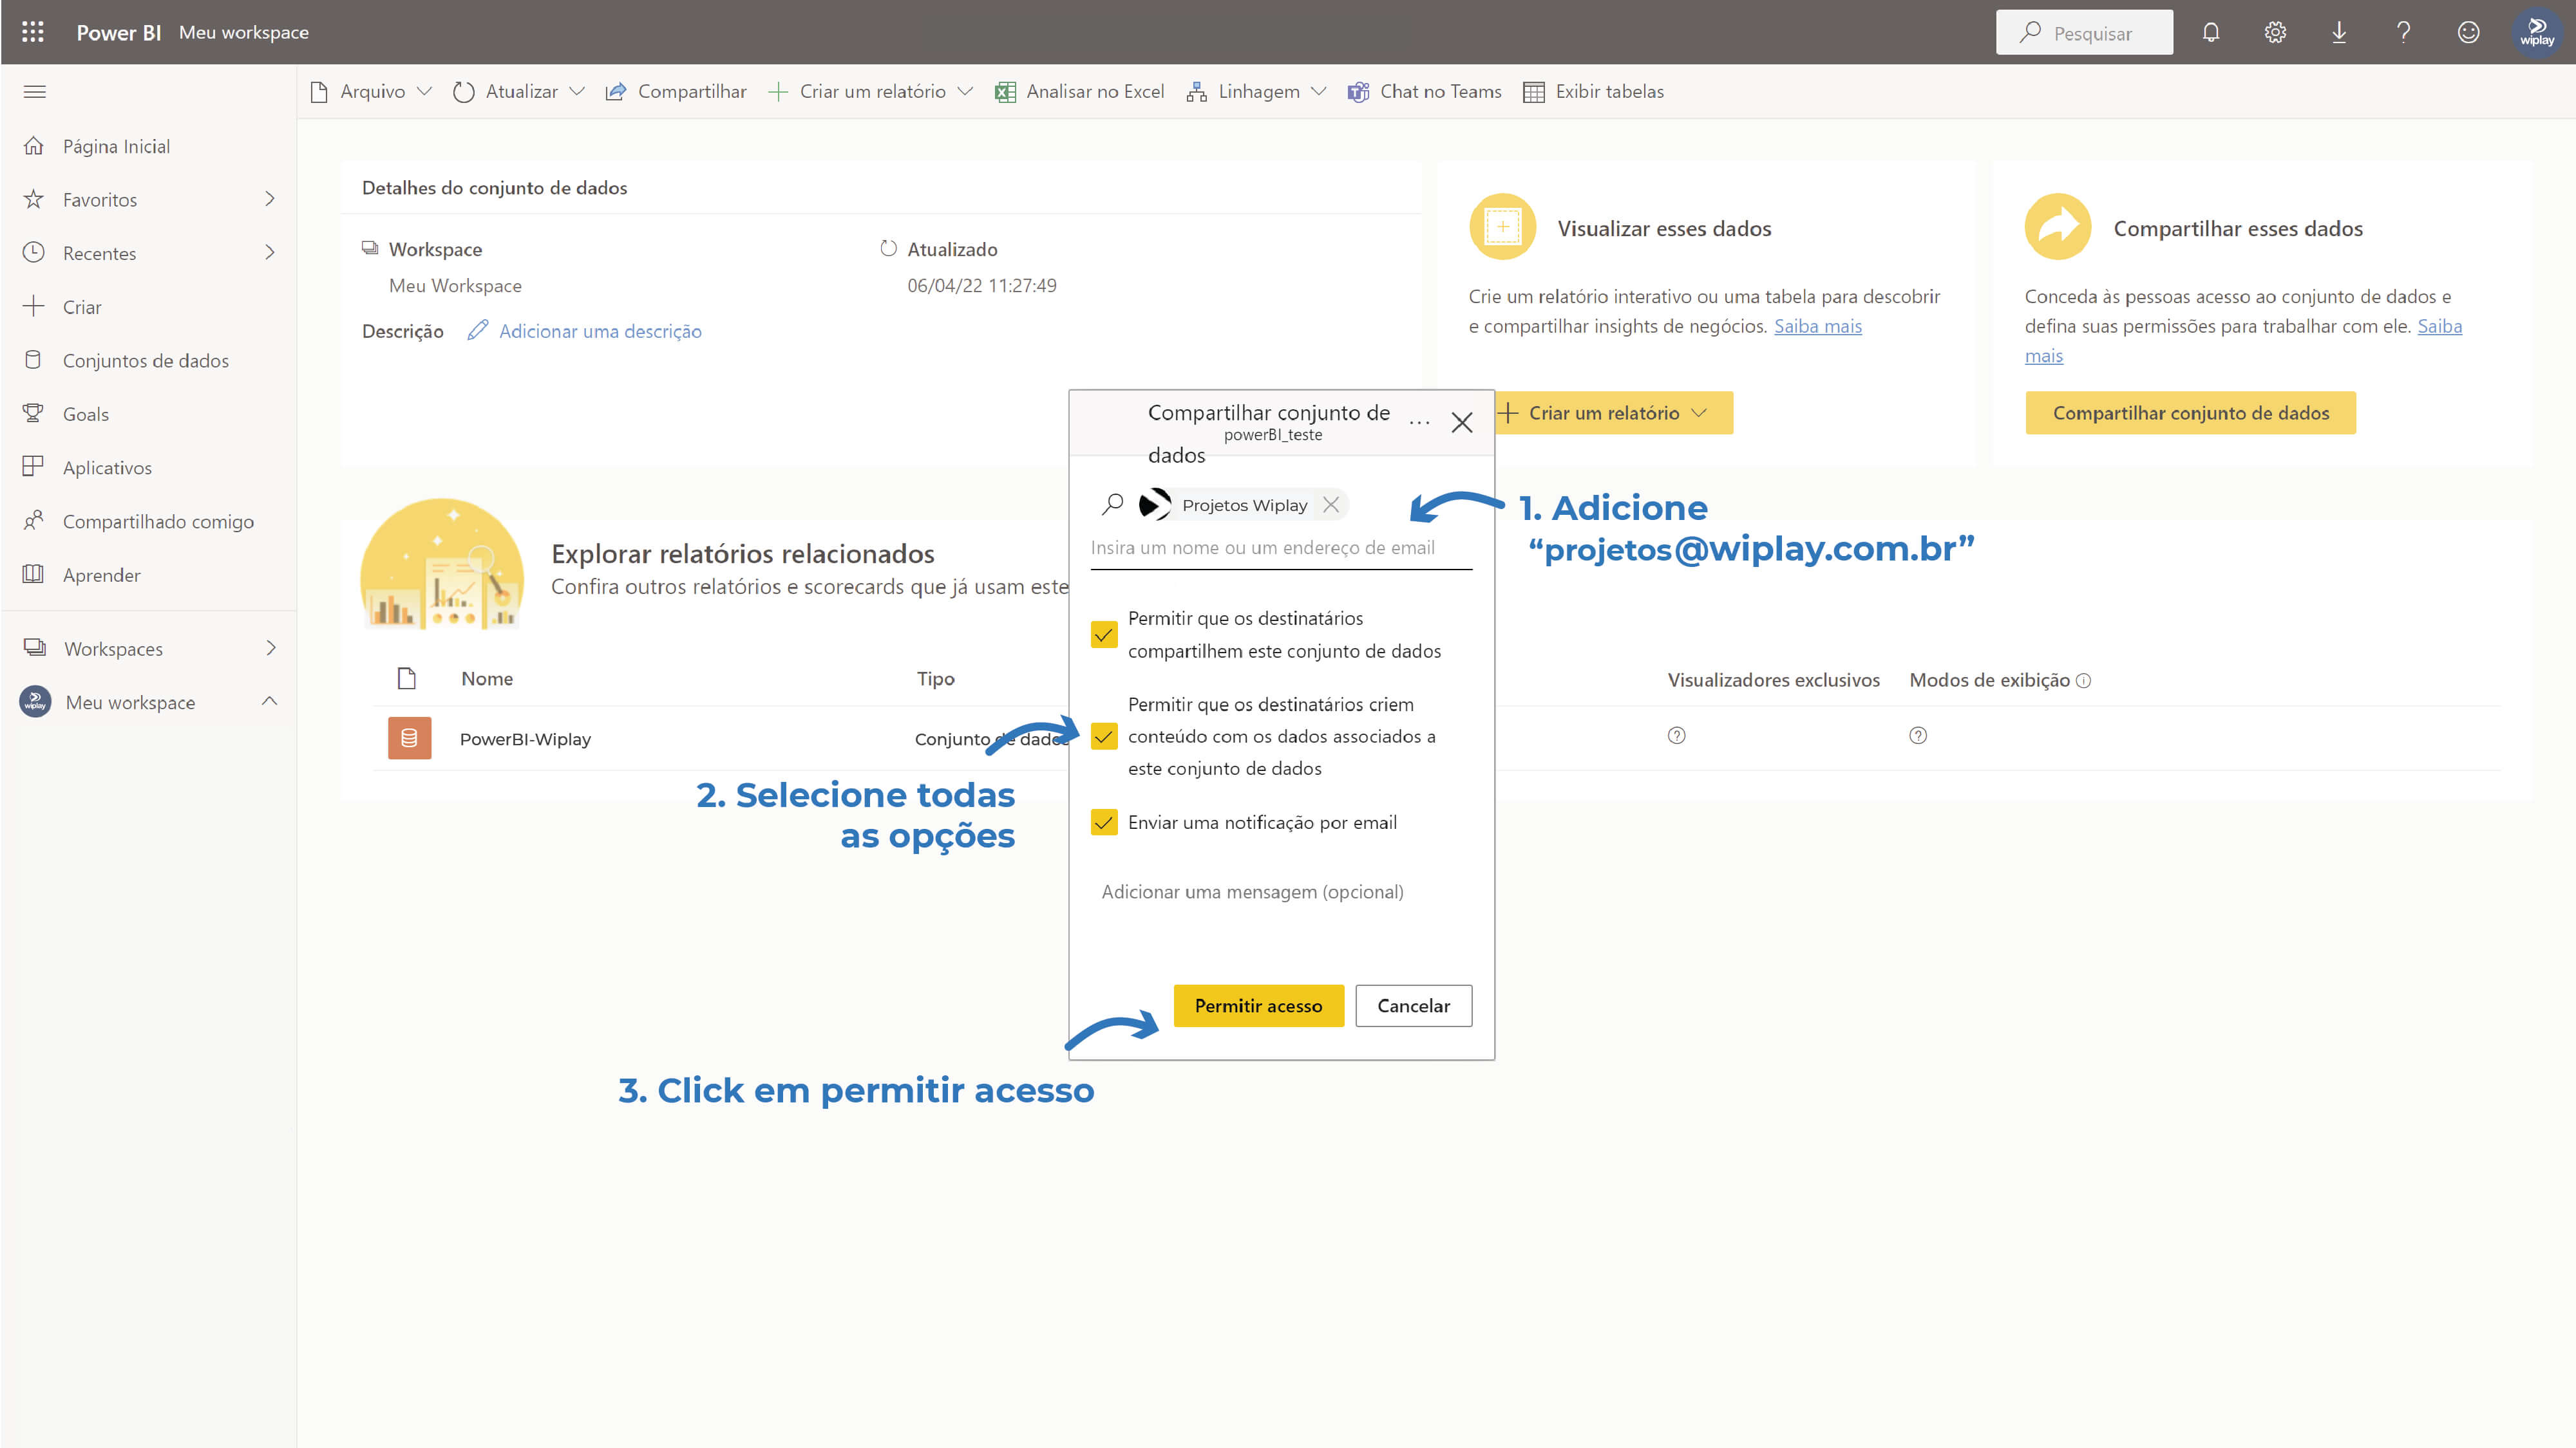The image size is (2576, 1448).
Task: Collapse navigation pane hamburger icon
Action: 35,92
